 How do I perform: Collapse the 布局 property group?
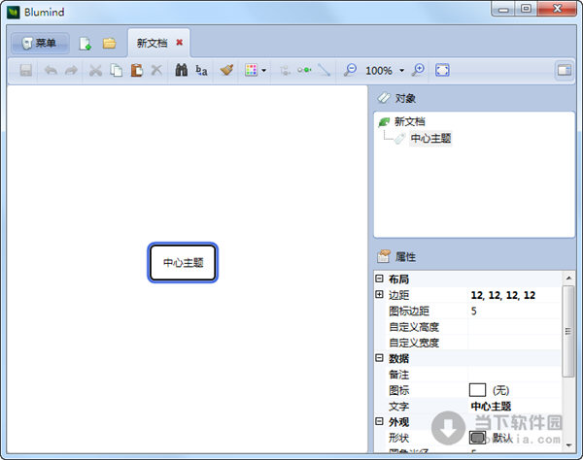point(379,279)
